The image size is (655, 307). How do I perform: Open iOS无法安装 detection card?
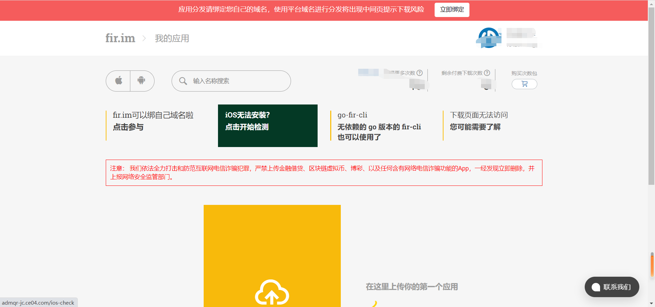coord(267,126)
